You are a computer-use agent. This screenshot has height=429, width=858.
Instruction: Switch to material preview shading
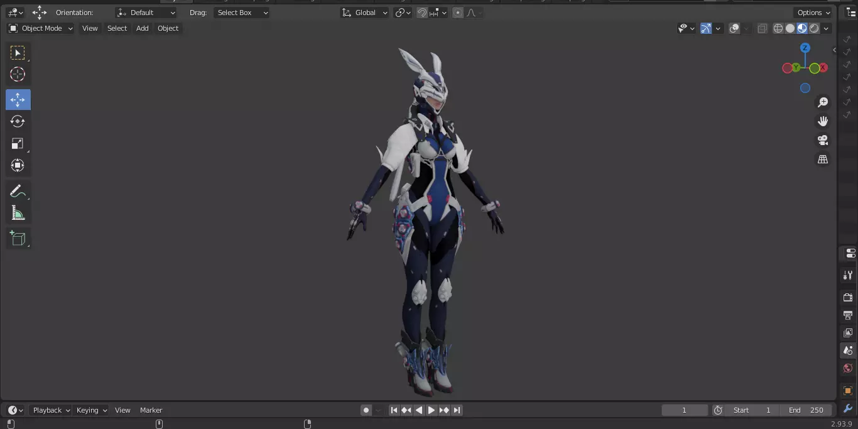[x=802, y=28]
